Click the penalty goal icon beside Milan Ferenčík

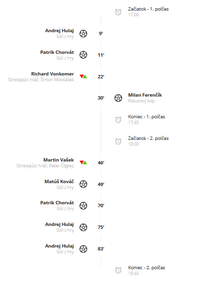tap(118, 98)
